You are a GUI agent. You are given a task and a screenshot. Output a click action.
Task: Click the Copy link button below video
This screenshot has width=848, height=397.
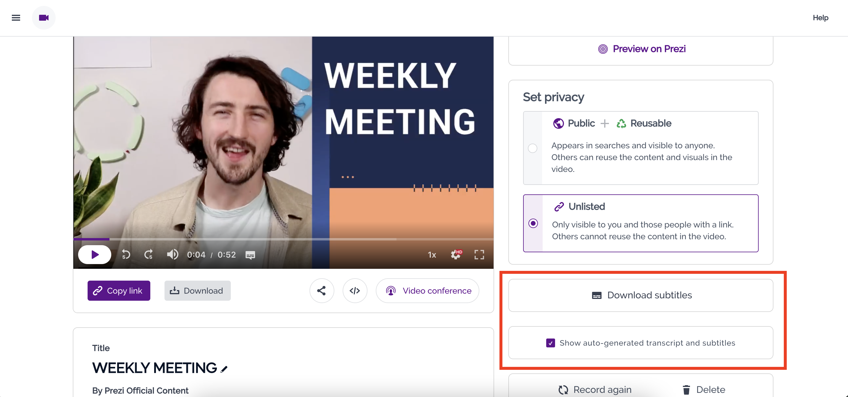pyautogui.click(x=118, y=291)
